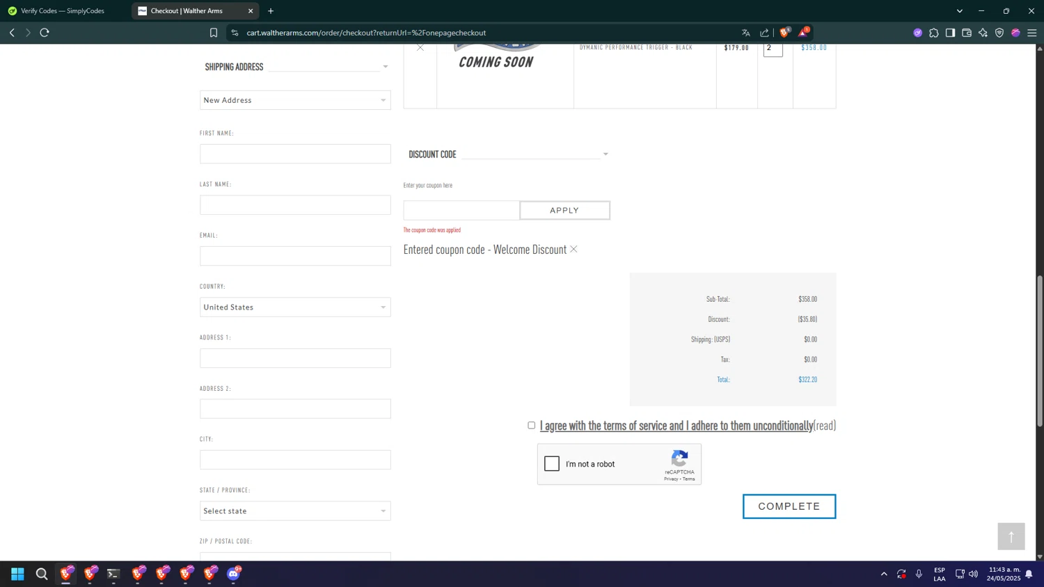Go back to previous page
This screenshot has width=1044, height=587.
(12, 33)
